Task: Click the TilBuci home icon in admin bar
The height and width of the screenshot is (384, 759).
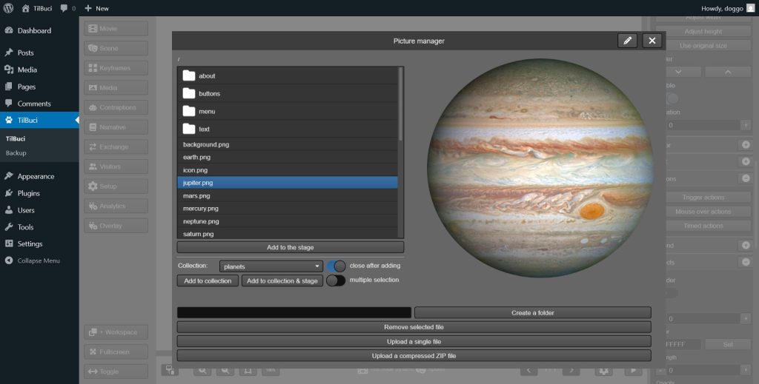Action: coord(26,8)
